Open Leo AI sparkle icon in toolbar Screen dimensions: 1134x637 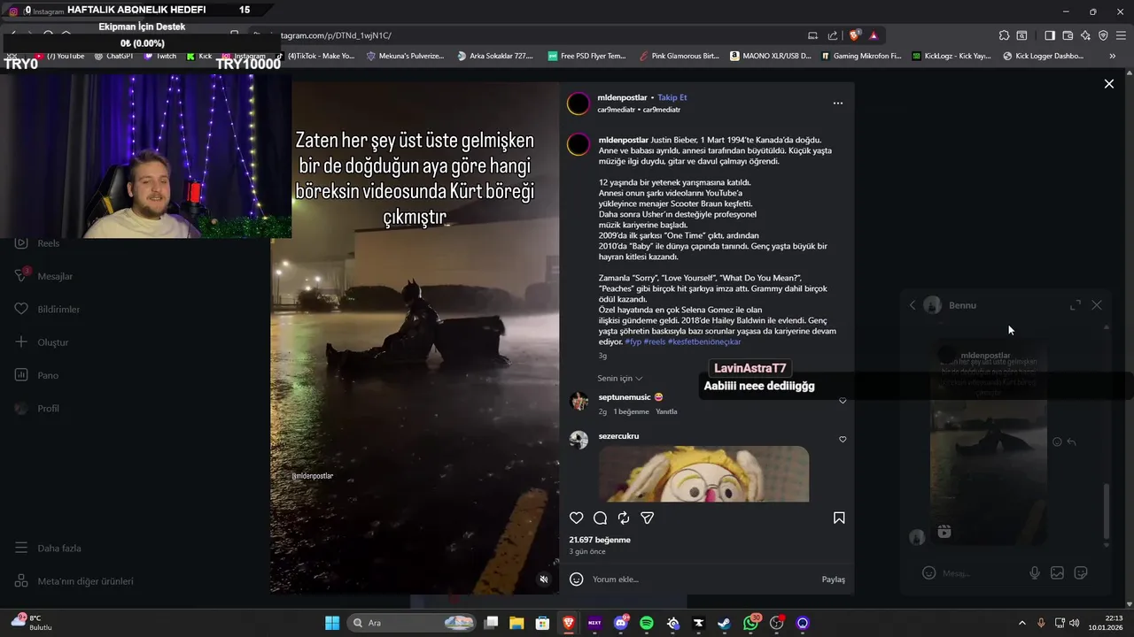1085,35
